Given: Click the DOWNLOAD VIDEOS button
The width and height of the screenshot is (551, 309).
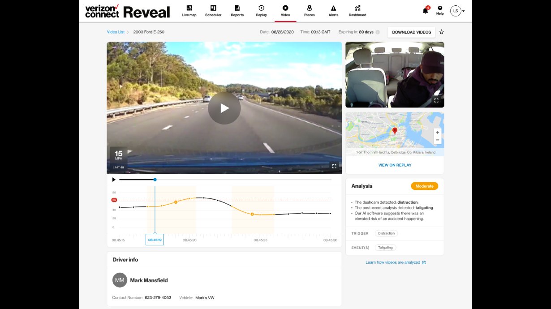Looking at the screenshot, I should (x=411, y=32).
